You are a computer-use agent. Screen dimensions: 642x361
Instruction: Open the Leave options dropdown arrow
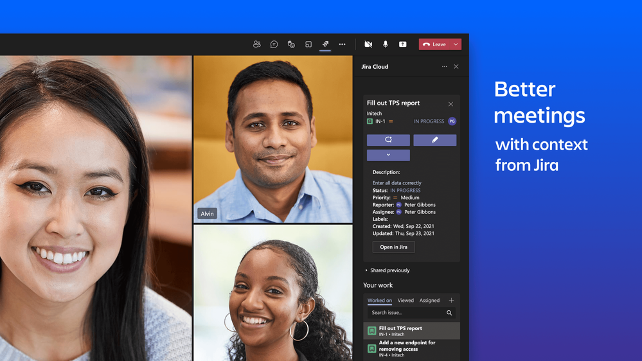(x=456, y=44)
